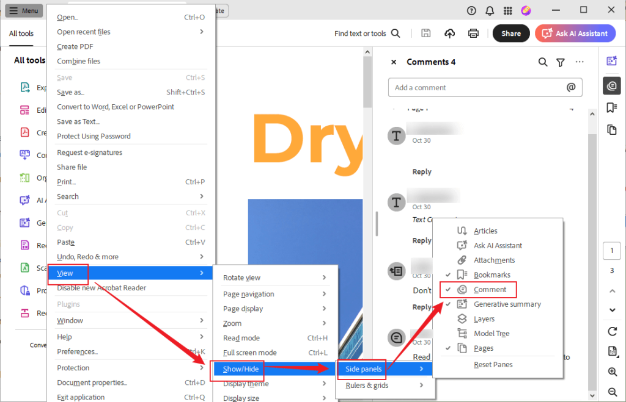626x402 pixels.
Task: Click the filter comments icon in Comments panel
Action: point(561,62)
